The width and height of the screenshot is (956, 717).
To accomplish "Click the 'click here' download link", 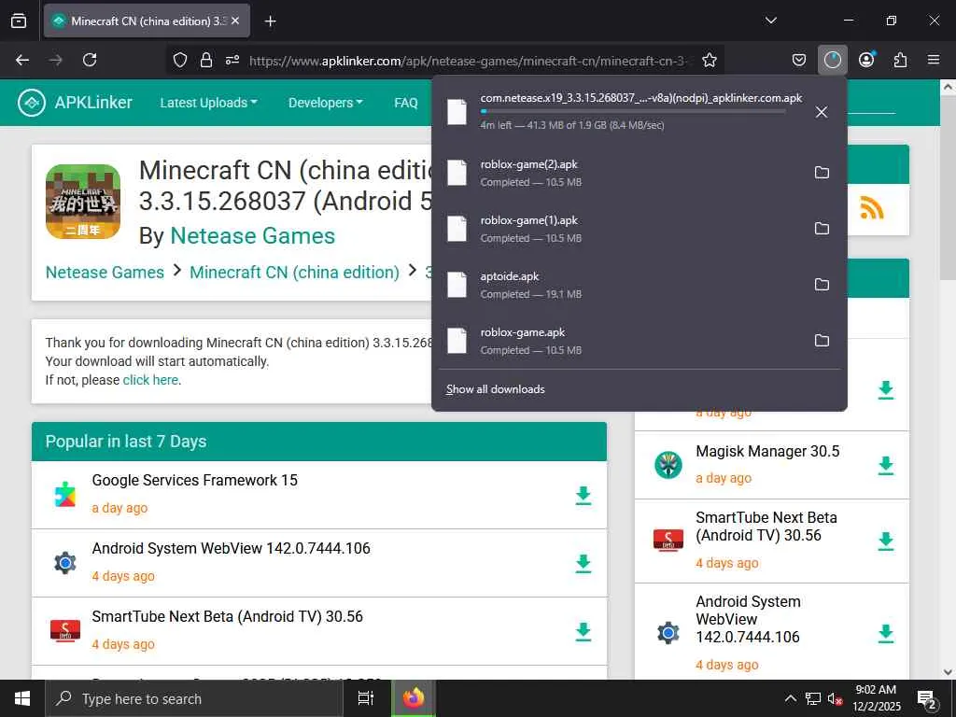I will [150, 380].
